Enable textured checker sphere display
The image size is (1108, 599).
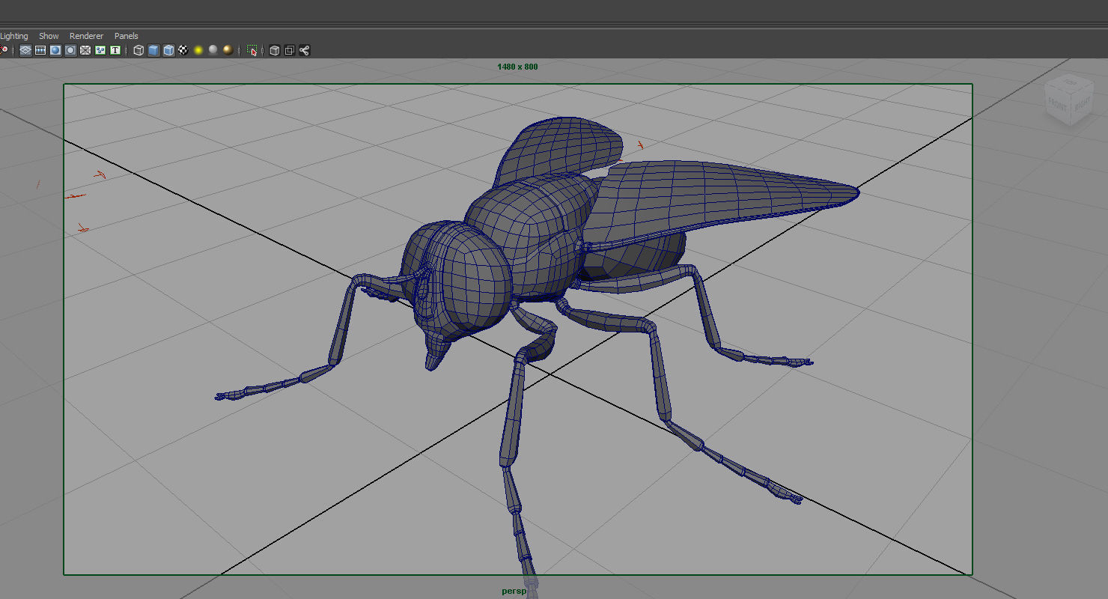pyautogui.click(x=183, y=50)
